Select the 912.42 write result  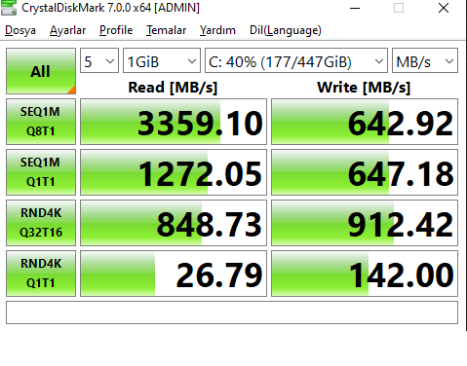click(x=365, y=223)
